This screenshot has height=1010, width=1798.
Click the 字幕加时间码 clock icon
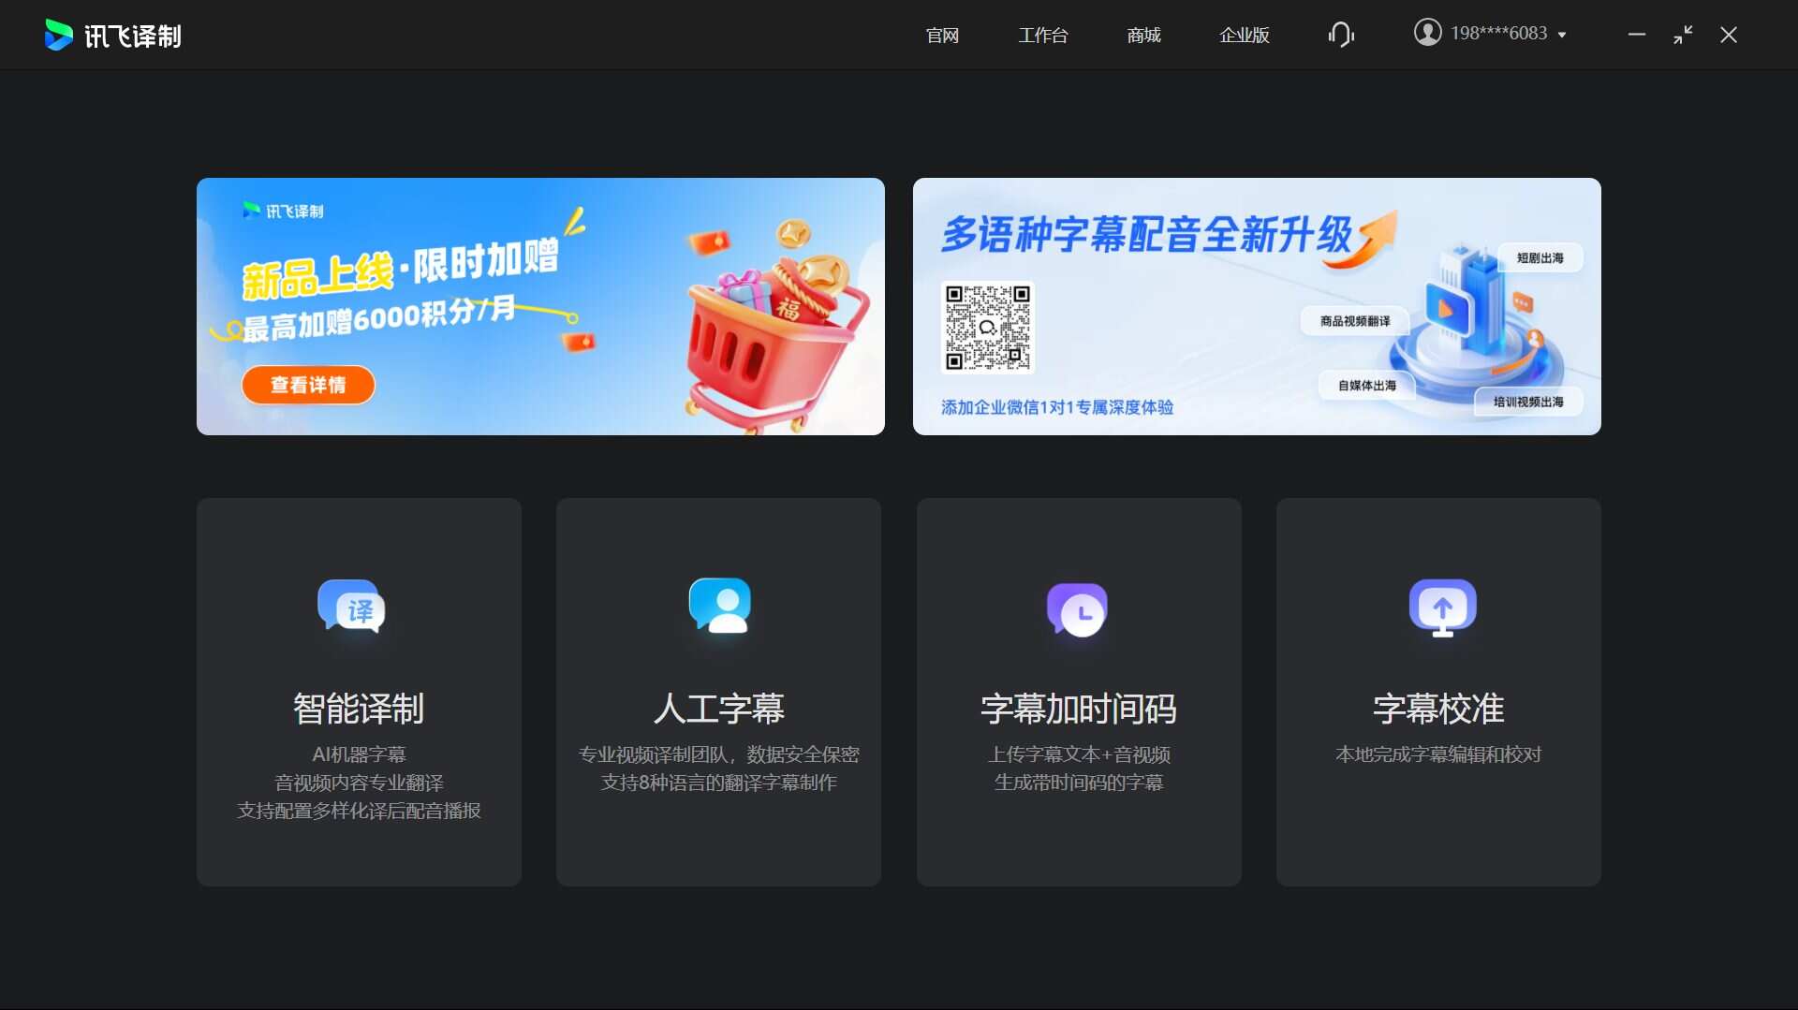point(1078,609)
